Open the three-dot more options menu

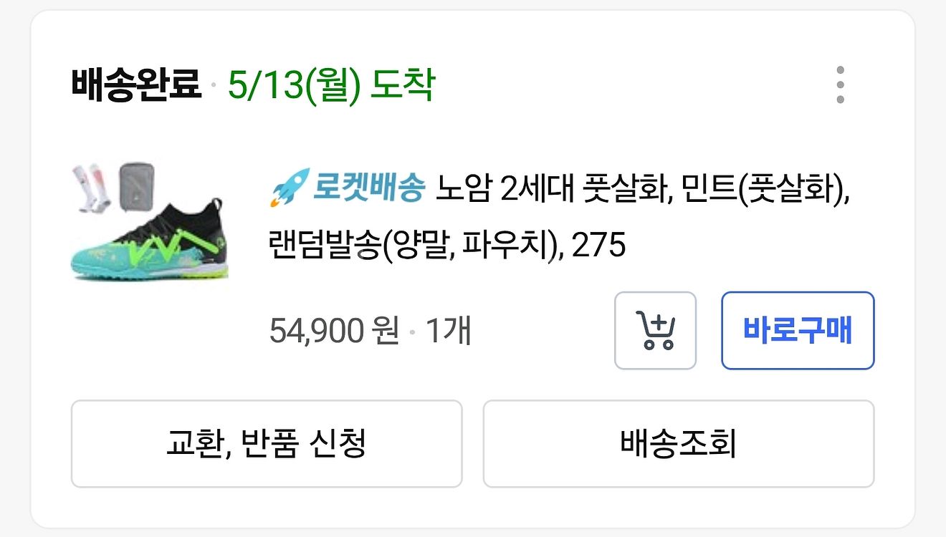click(840, 85)
